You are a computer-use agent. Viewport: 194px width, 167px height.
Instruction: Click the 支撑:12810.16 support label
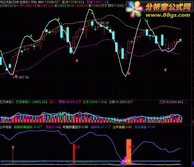96,2
